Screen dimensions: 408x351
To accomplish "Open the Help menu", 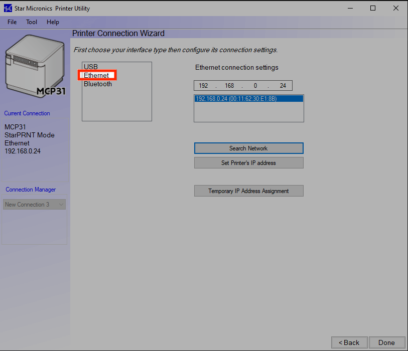I will [53, 22].
